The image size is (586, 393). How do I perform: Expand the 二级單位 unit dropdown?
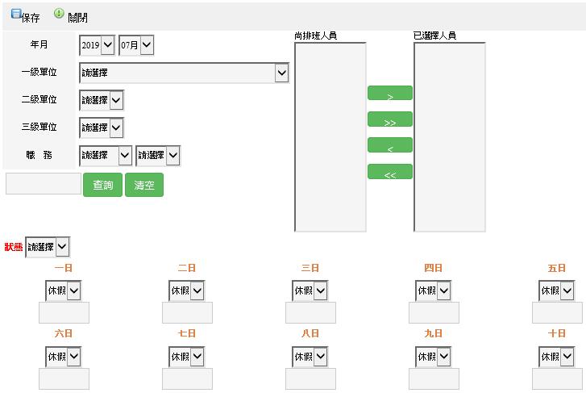[102, 100]
